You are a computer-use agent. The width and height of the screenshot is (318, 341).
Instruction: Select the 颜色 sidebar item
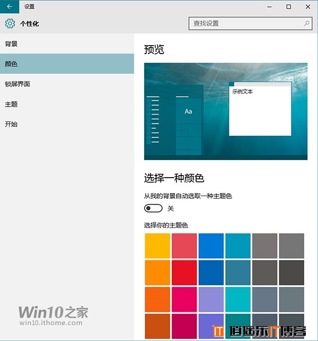67,64
